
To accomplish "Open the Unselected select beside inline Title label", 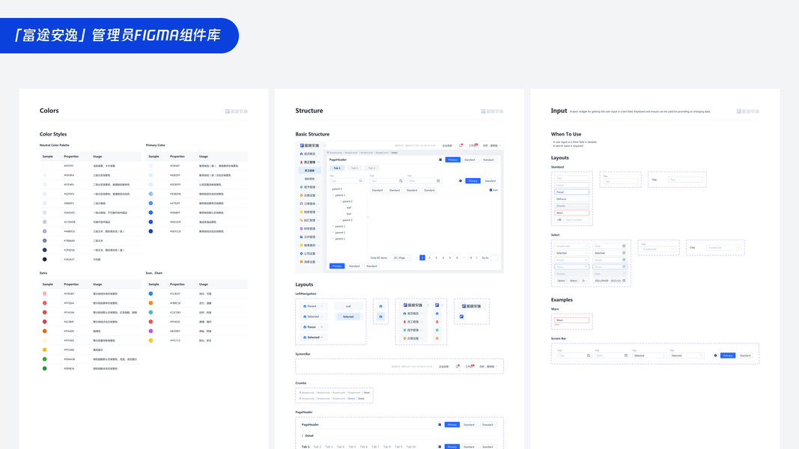I will [x=723, y=248].
